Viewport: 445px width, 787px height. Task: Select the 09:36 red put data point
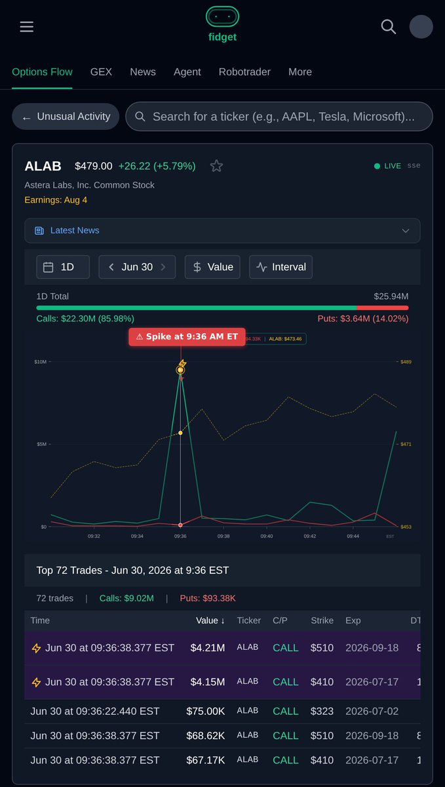click(180, 525)
